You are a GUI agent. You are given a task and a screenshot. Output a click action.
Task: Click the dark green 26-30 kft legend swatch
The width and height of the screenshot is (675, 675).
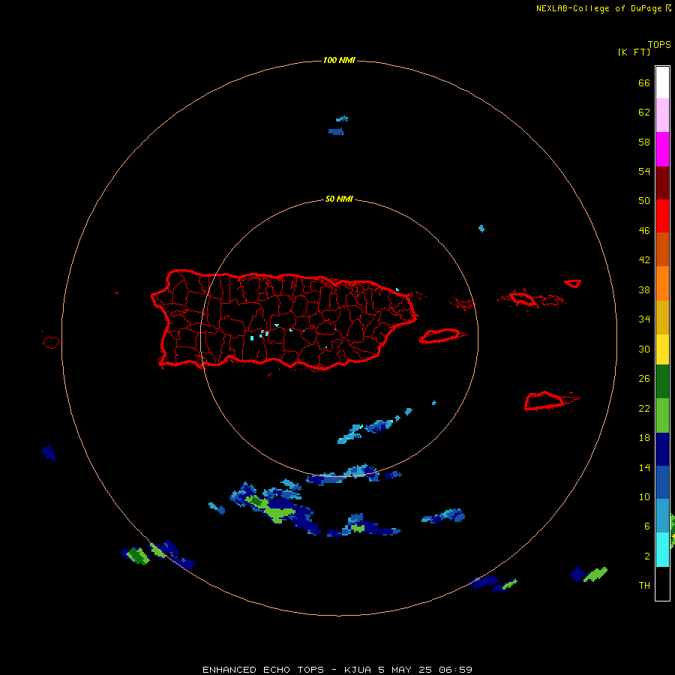tap(662, 382)
